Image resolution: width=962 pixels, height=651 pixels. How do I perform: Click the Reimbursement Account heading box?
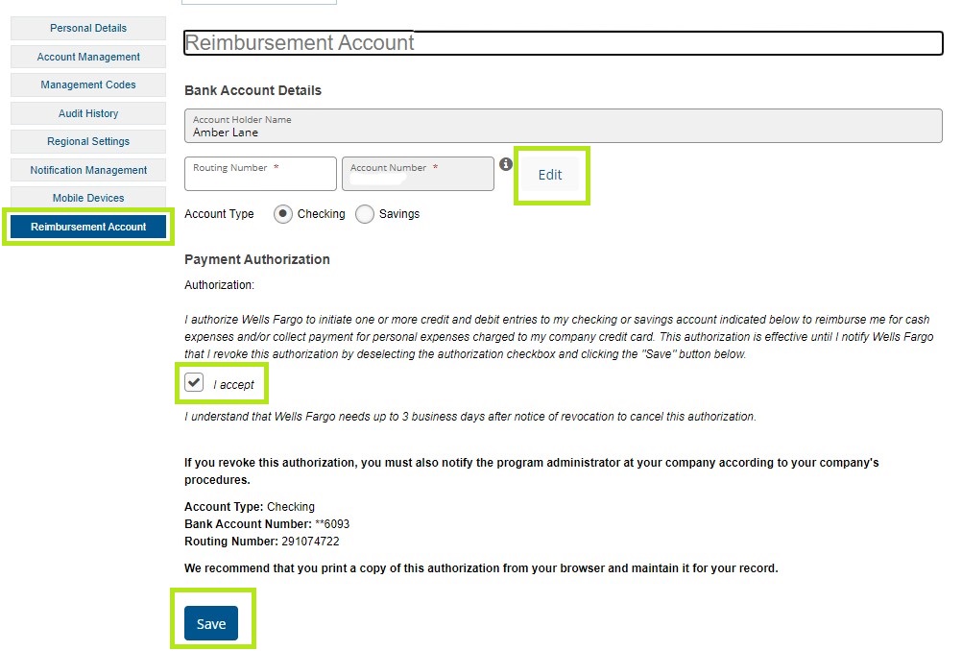click(x=563, y=43)
